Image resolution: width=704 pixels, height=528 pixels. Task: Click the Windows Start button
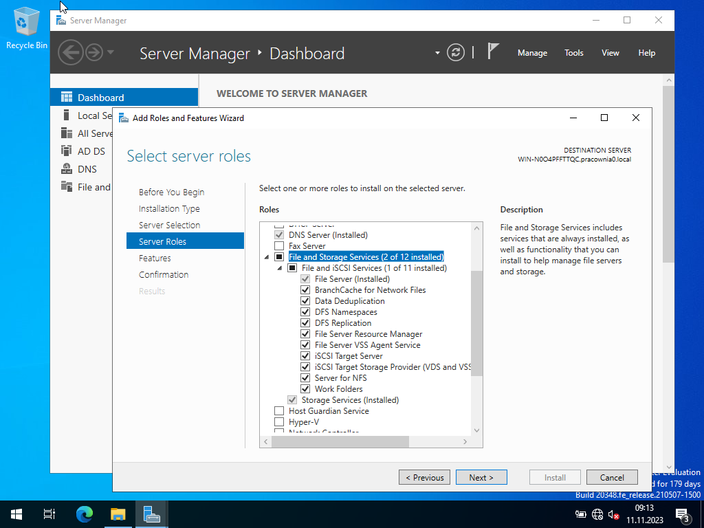coord(16,514)
